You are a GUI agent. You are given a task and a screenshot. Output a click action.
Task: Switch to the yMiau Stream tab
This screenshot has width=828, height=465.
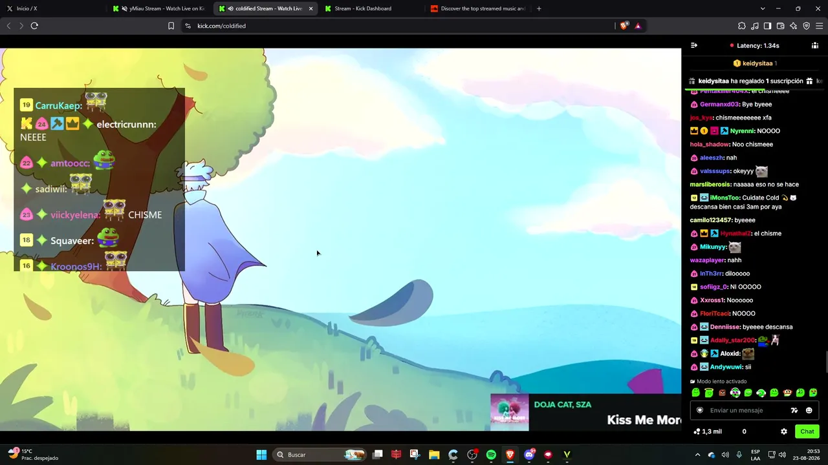tap(159, 8)
